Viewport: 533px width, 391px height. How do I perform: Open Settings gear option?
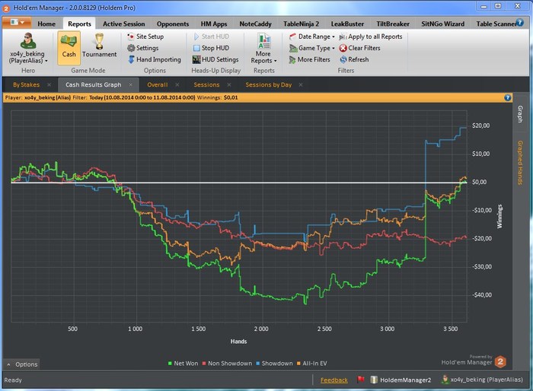(143, 48)
